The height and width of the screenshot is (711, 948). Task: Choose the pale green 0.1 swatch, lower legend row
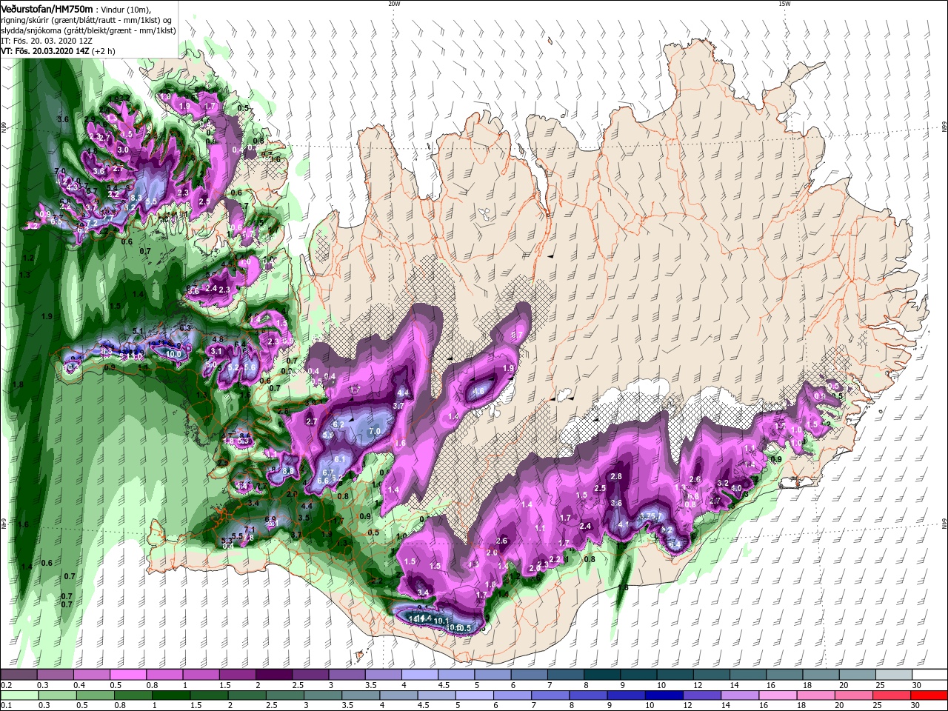point(19,695)
